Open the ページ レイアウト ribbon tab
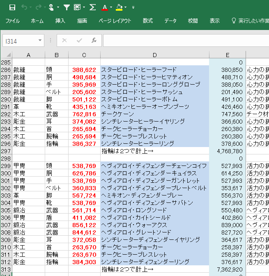Viewport: 269px width, 276px height. pos(115,21)
